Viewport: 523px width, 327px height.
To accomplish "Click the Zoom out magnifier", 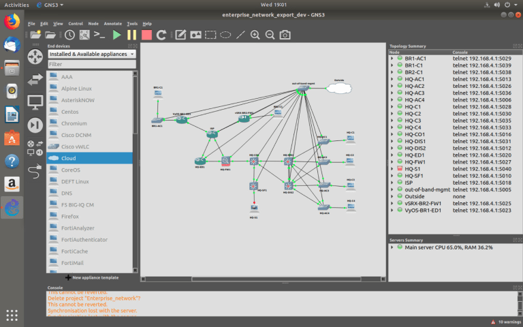I will [270, 35].
